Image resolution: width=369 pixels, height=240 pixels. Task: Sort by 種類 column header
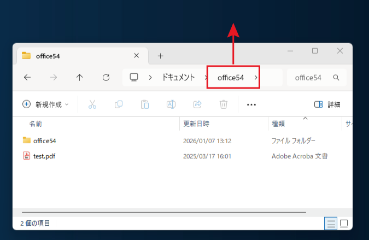tap(278, 124)
